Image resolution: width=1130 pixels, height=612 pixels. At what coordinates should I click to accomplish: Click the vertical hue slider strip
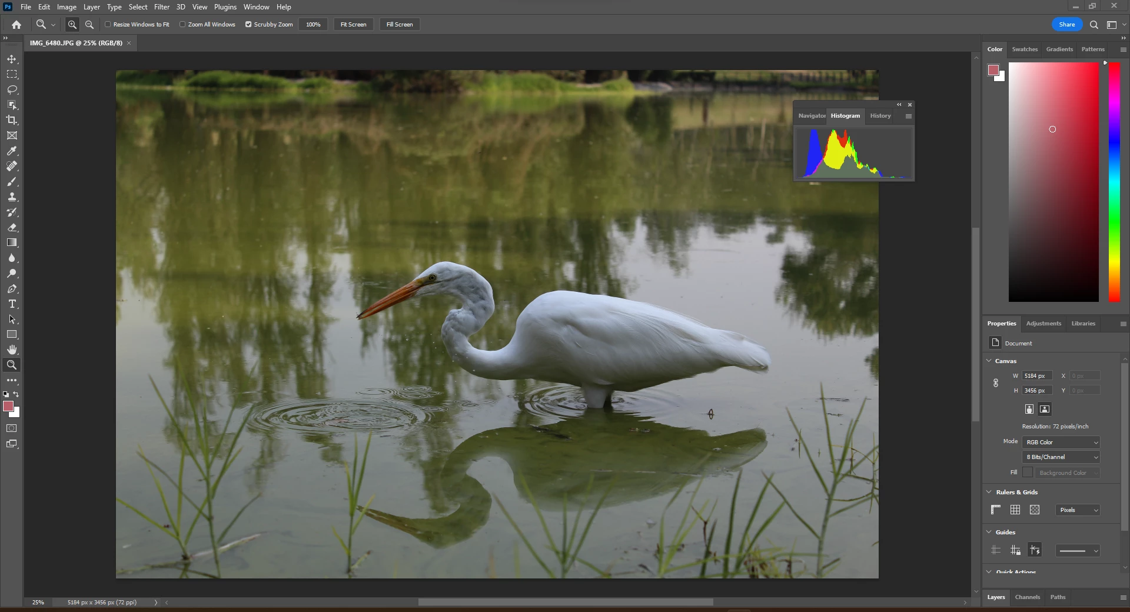(x=1114, y=182)
